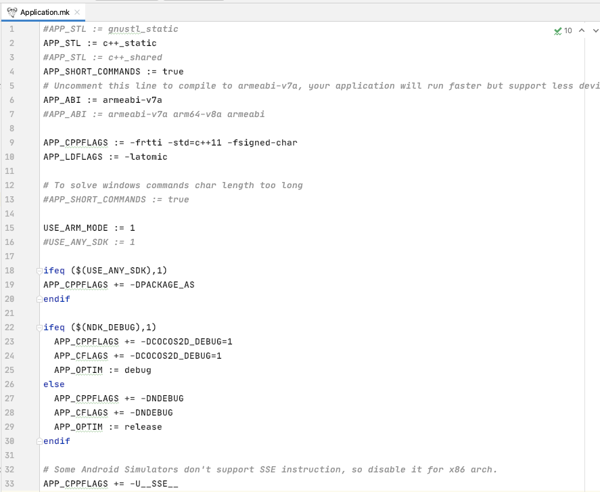Click commented '#USE_ANY_SDK := 1' line
The height and width of the screenshot is (492, 600).
(x=89, y=242)
